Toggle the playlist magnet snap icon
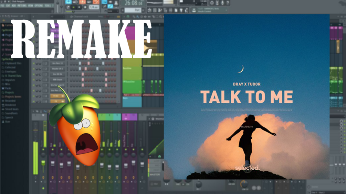The height and width of the screenshot is (194, 346). pos(128,17)
